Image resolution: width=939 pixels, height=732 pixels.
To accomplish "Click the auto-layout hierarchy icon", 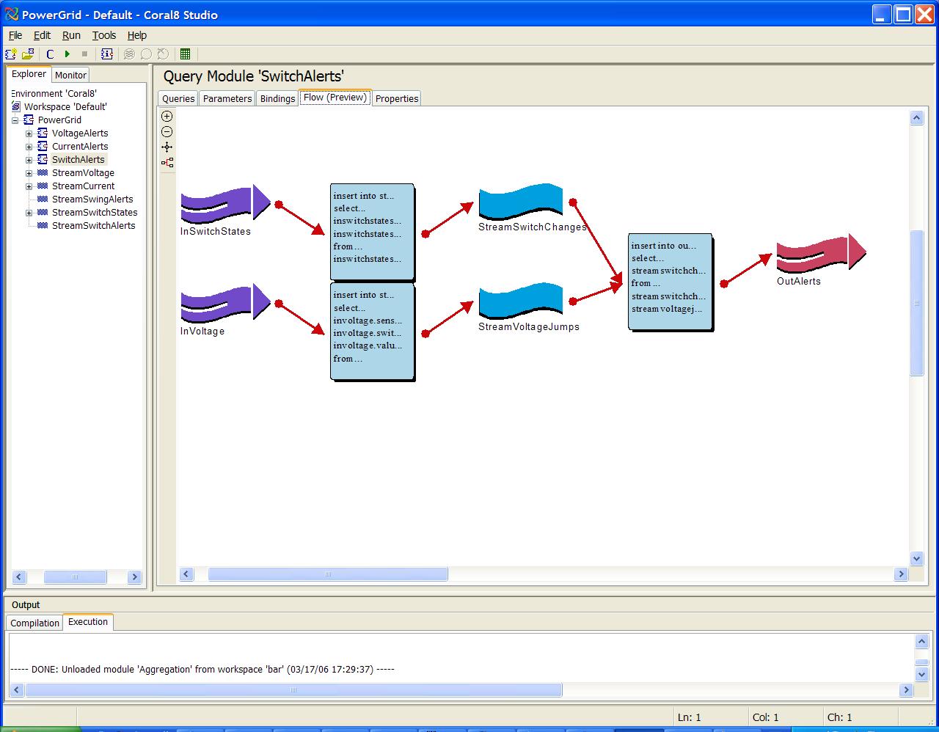I will tap(167, 163).
